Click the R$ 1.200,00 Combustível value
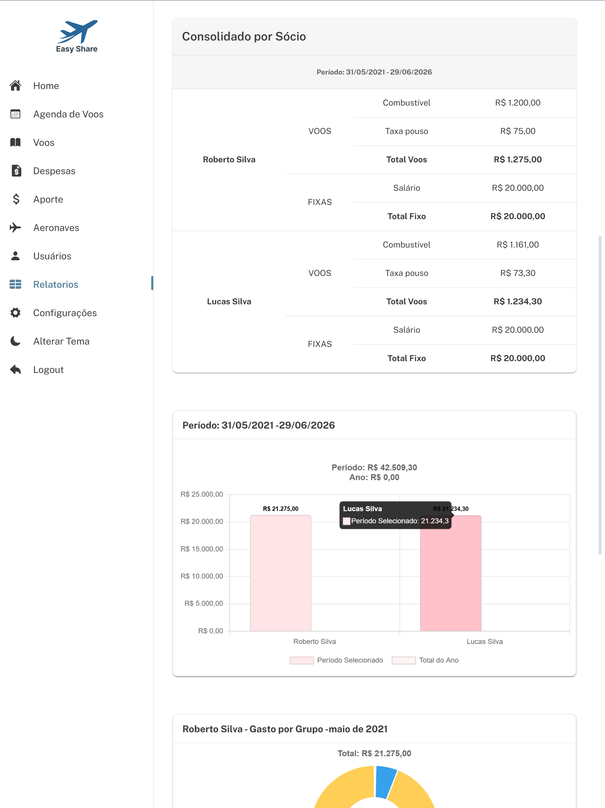The height and width of the screenshot is (808, 605). click(x=518, y=103)
